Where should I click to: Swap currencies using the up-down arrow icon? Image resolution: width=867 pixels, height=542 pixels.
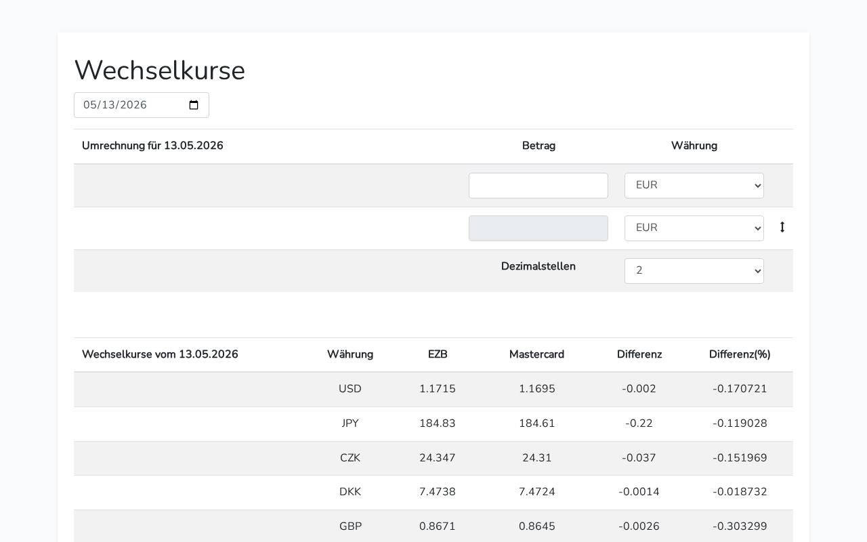782,228
